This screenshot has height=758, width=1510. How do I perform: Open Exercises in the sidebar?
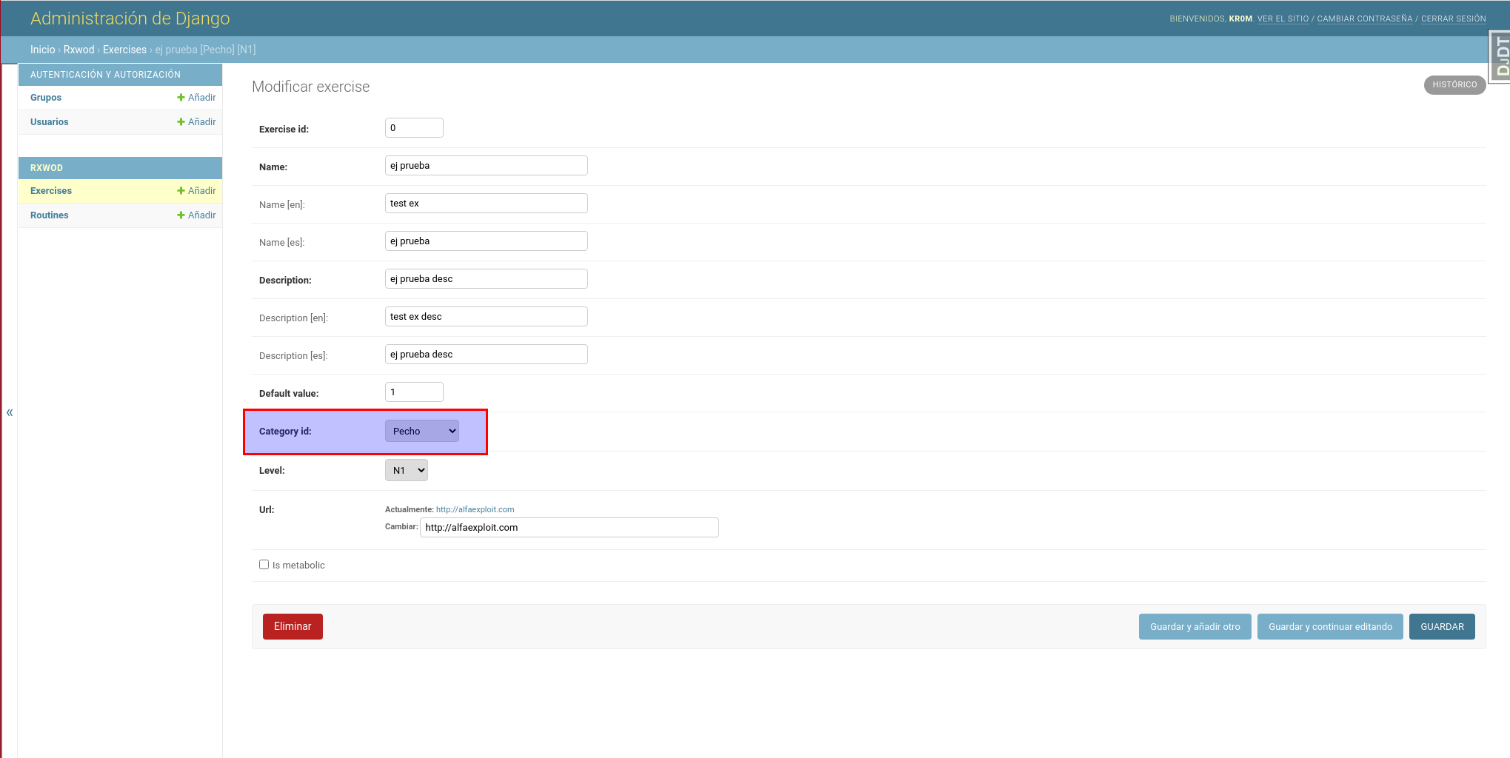coord(51,191)
